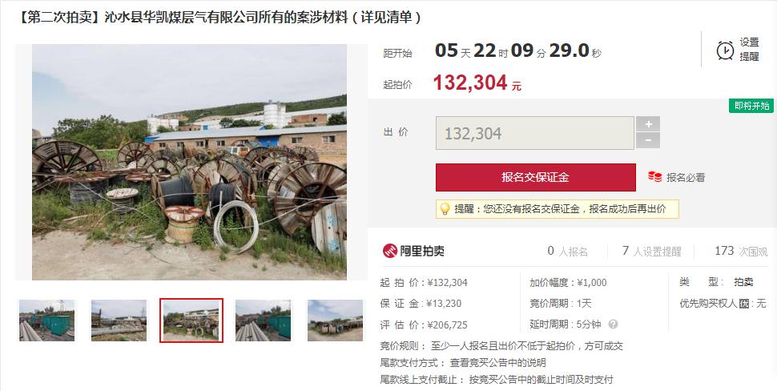Click the 设置提醒 text link
This screenshot has height=391, width=777.
click(x=749, y=50)
